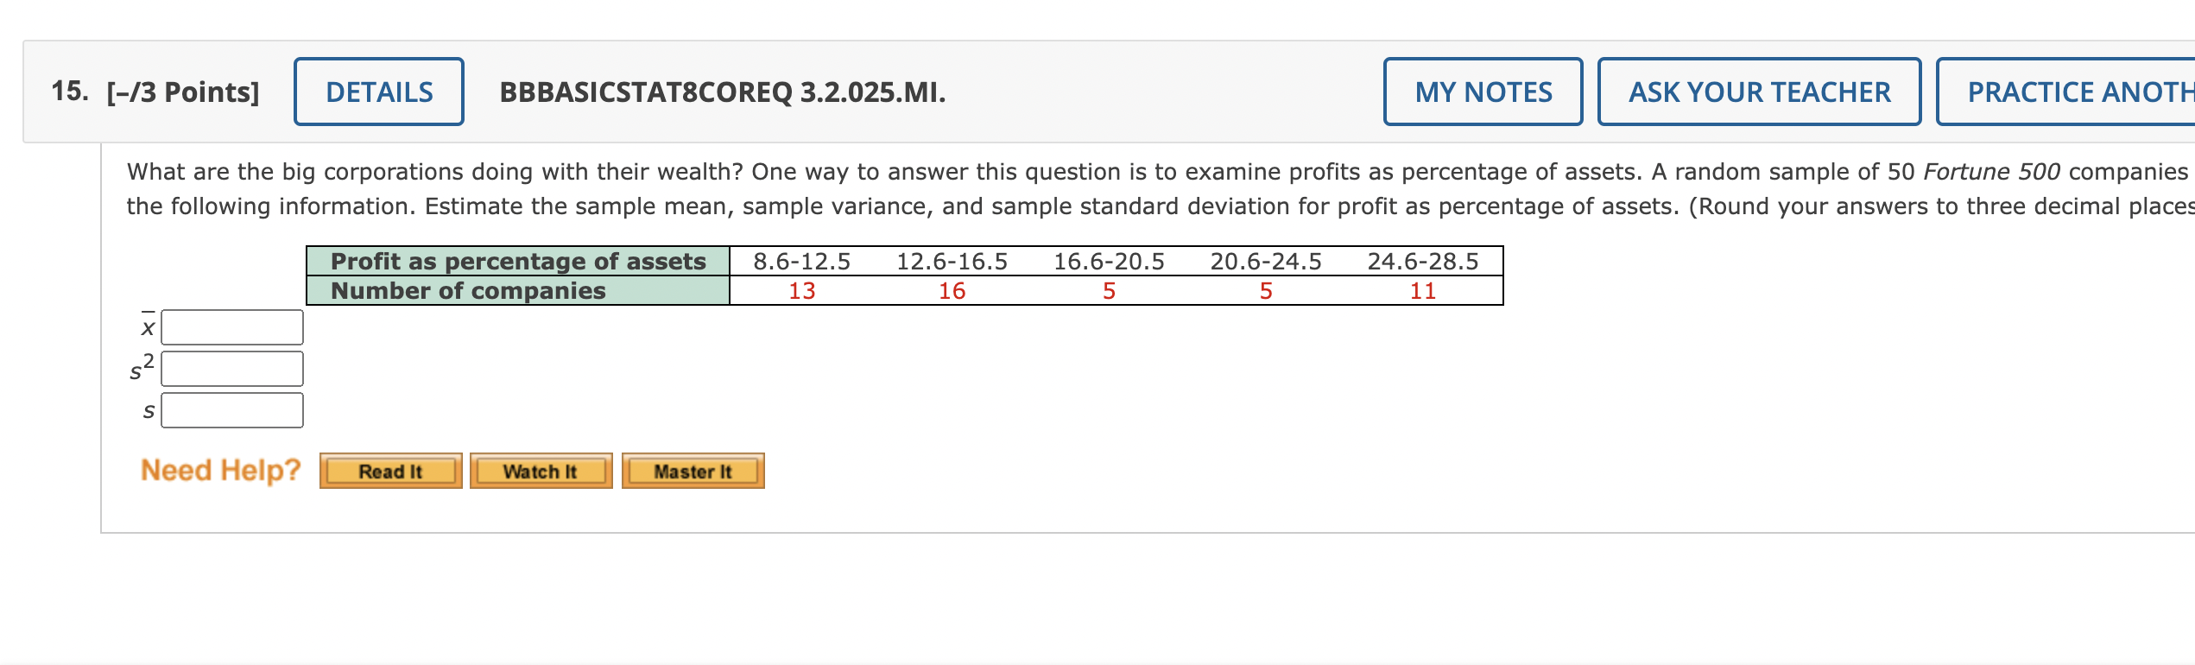Click the sample variance s² answer field
Screen dimensions: 2195x665
point(231,369)
